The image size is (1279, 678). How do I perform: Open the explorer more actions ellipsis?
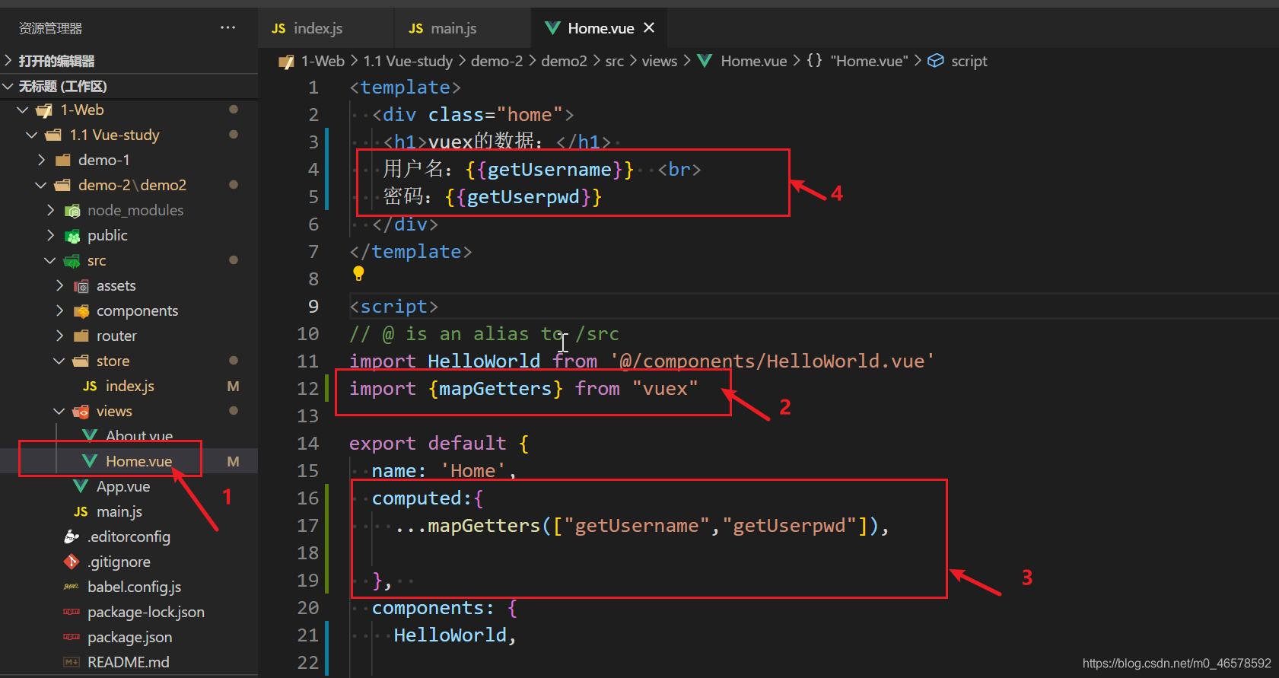[x=227, y=27]
